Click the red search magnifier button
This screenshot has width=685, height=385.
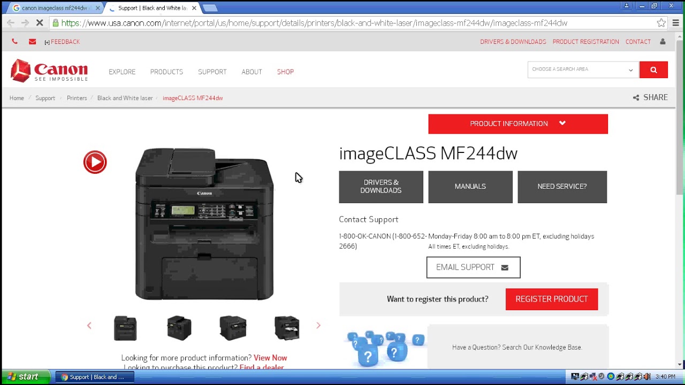(x=653, y=70)
